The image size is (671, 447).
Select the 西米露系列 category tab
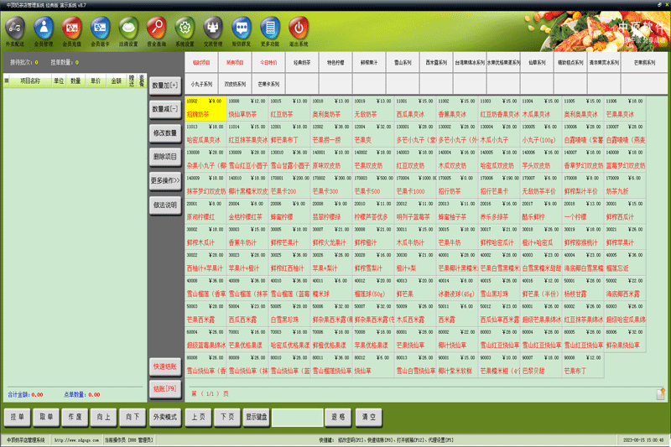click(436, 62)
